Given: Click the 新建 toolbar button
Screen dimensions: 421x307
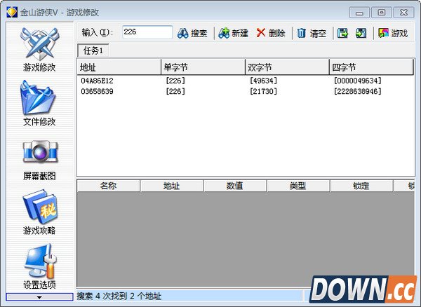Looking at the screenshot, I should 233,33.
